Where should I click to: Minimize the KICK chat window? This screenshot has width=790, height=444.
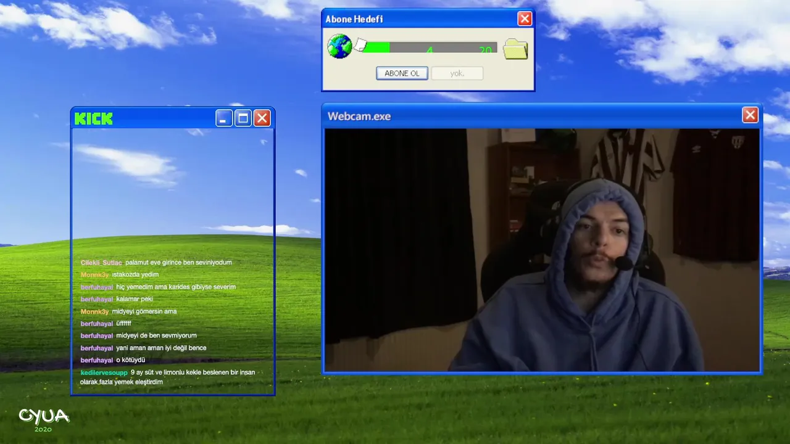coord(224,118)
